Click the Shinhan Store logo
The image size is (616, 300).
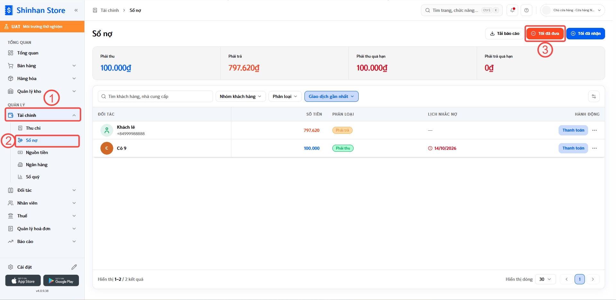point(35,10)
